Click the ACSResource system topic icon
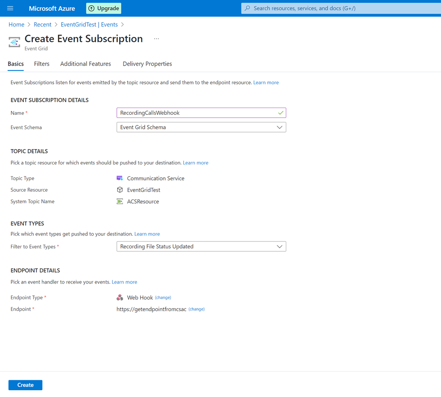The image size is (441, 397). coord(120,201)
